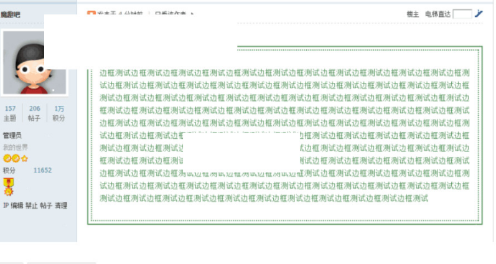This screenshot has height=264, width=496.
Task: Select 只看该作者 to filter by author
Action: pyautogui.click(x=169, y=14)
